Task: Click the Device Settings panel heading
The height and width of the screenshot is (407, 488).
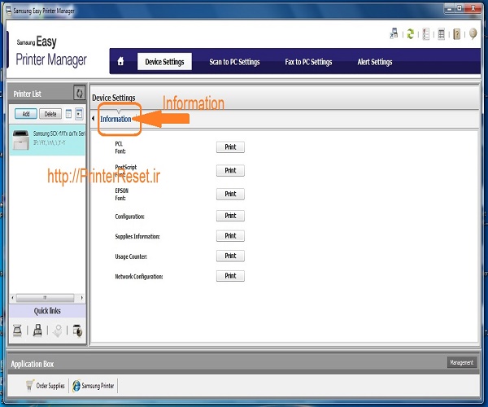Action: (114, 98)
